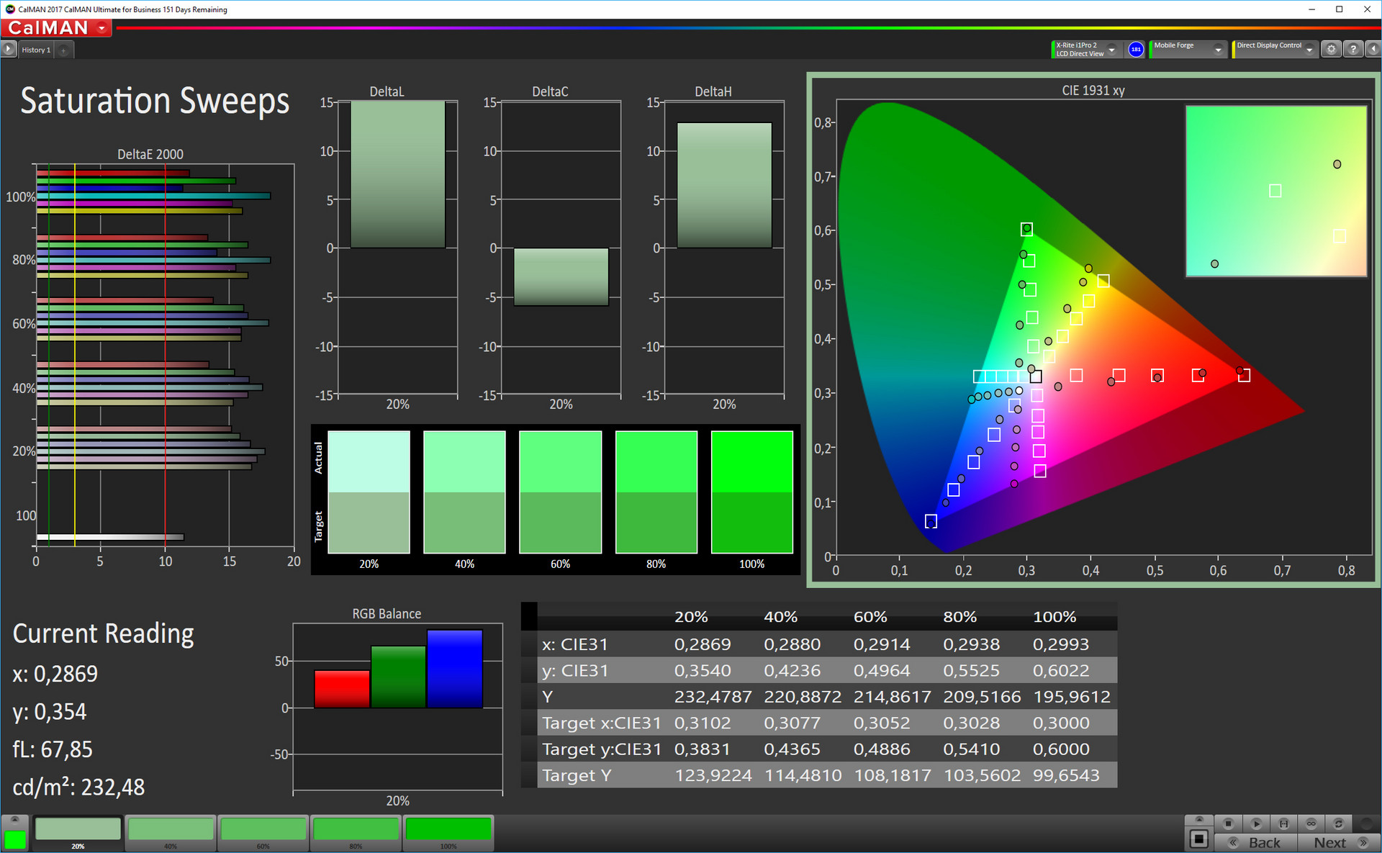Click the stop measurement button
The width and height of the screenshot is (1382, 853).
point(1229,823)
